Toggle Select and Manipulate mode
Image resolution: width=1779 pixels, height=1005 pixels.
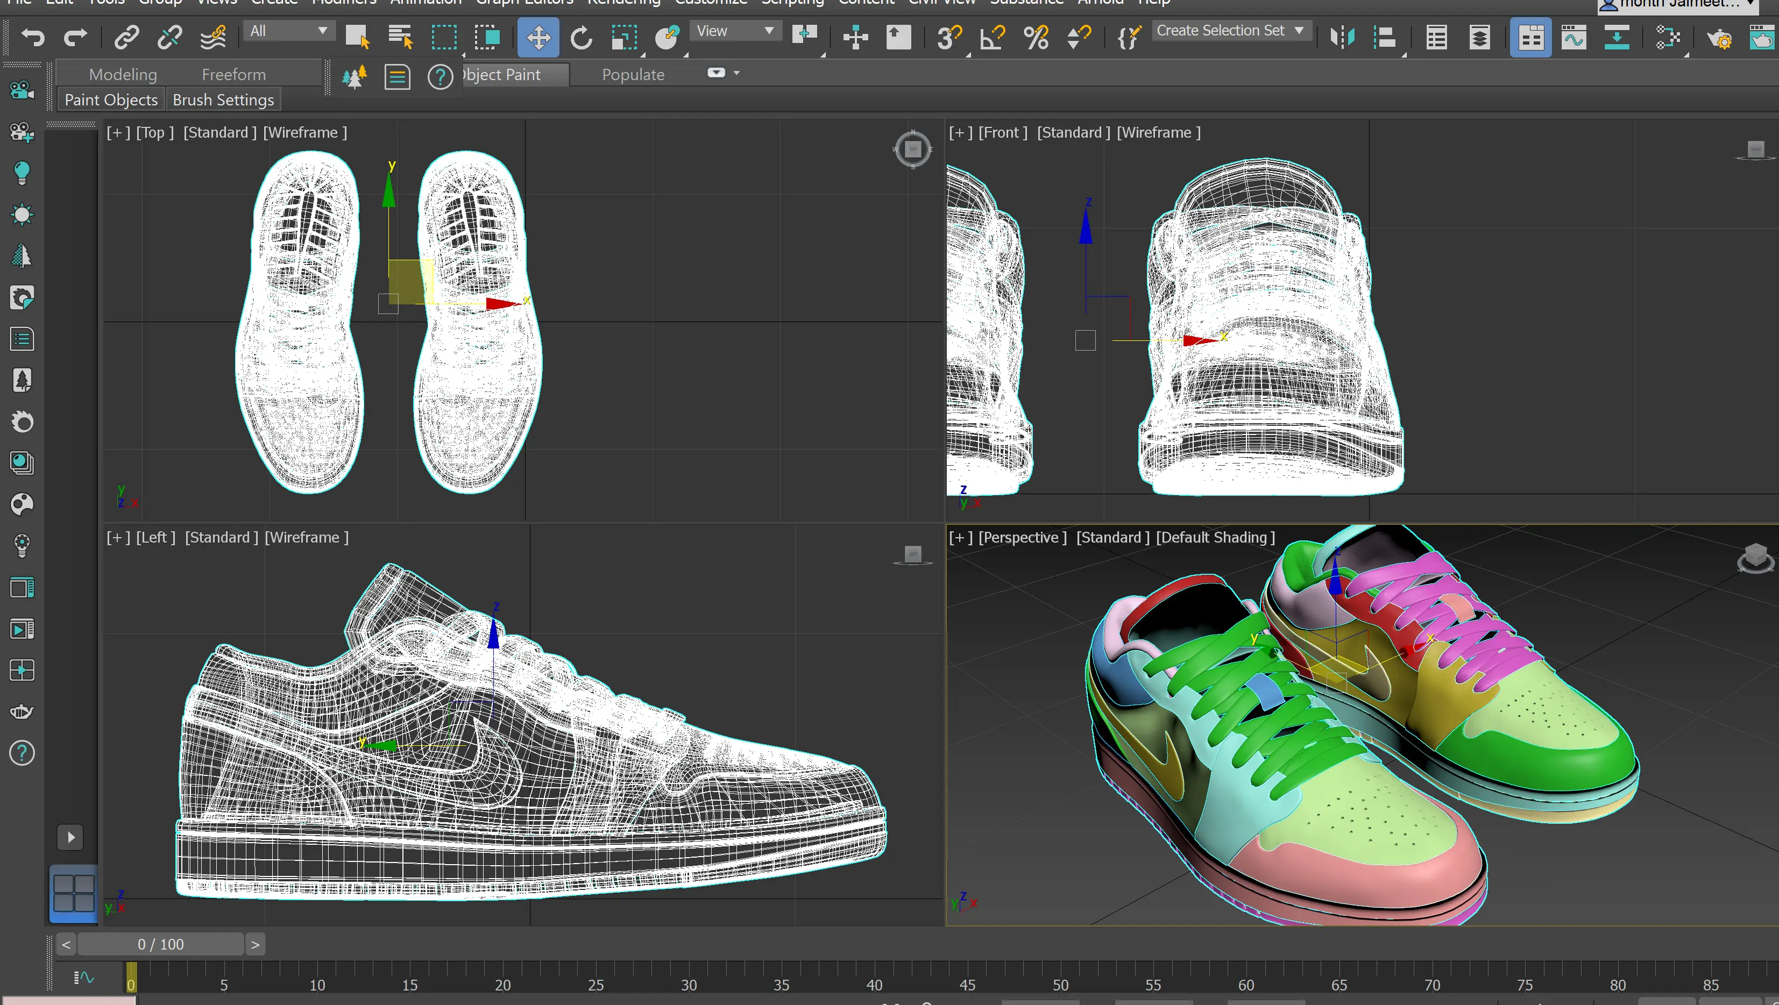click(855, 37)
